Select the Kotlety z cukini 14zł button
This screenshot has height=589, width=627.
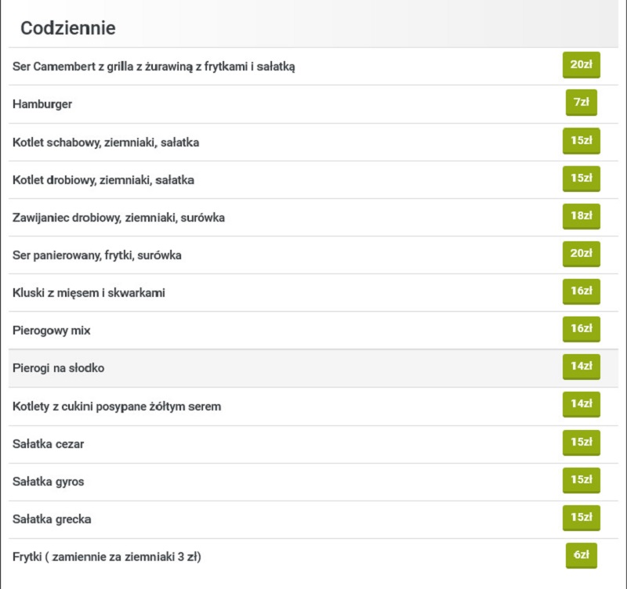(581, 404)
